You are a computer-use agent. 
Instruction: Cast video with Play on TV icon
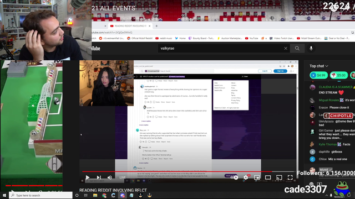coord(279,177)
